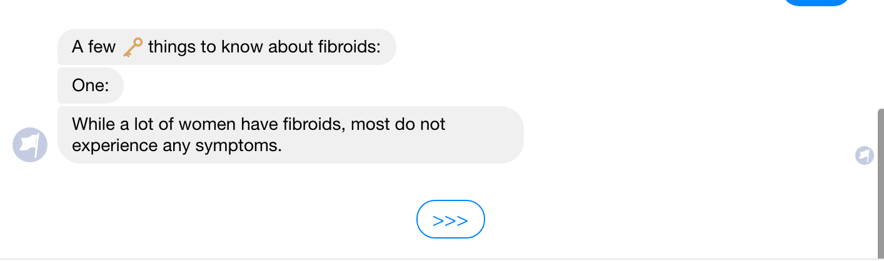Select the 'A few things to know' message bubble
Image resolution: width=884 pixels, height=261 pixels.
point(227,47)
